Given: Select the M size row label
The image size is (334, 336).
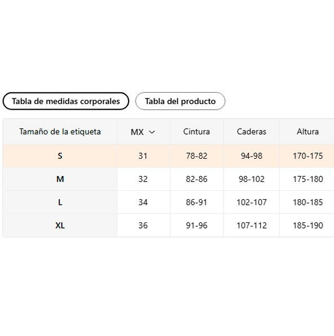Looking at the screenshot, I should (60, 179).
